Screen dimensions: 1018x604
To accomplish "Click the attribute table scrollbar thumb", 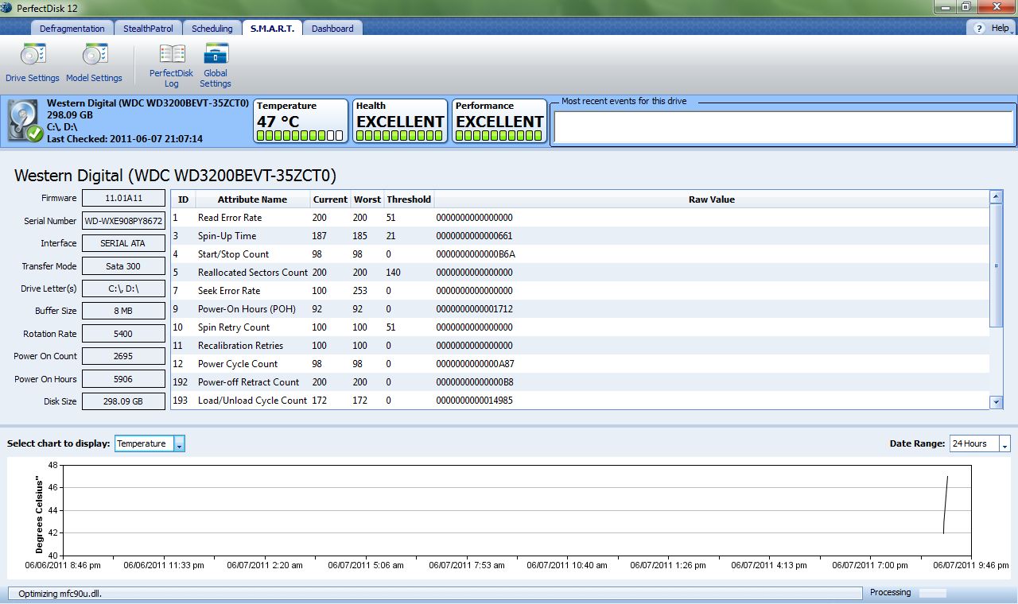I will [x=997, y=265].
